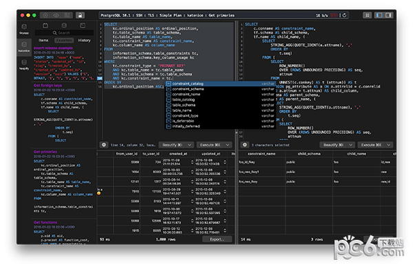Sort by child_name column header
This screenshot has width=413, height=268.
point(357,154)
